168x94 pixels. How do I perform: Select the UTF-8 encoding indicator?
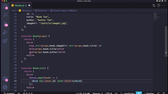109,93
